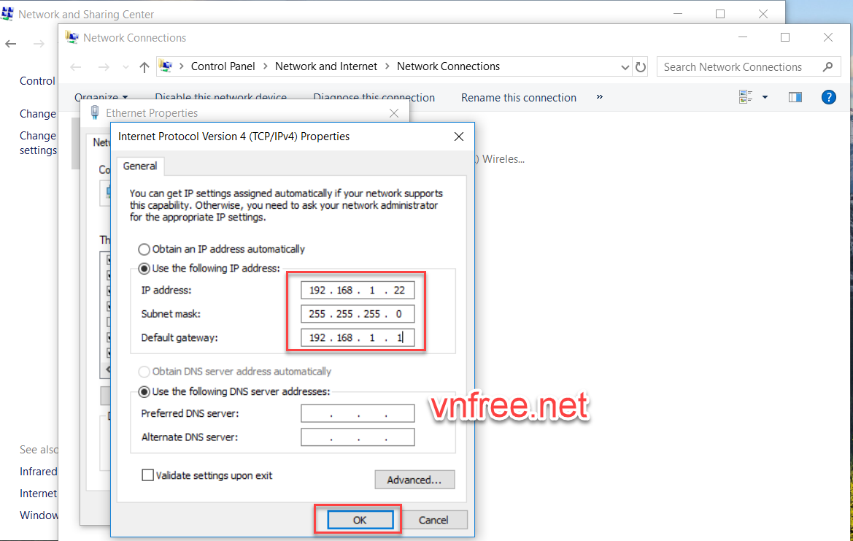Image resolution: width=853 pixels, height=541 pixels.
Task: Select Obtain an IP address automatically
Action: (144, 249)
